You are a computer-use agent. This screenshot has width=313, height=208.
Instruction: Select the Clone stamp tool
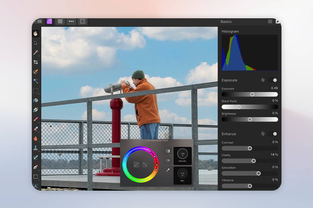point(36,148)
